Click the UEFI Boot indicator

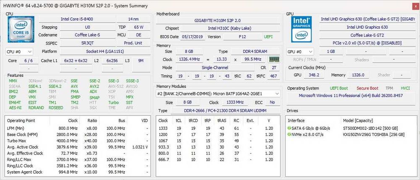click(x=339, y=88)
